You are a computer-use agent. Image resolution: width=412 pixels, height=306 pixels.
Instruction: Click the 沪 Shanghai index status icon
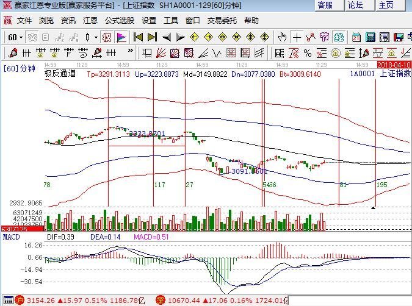point(20,301)
